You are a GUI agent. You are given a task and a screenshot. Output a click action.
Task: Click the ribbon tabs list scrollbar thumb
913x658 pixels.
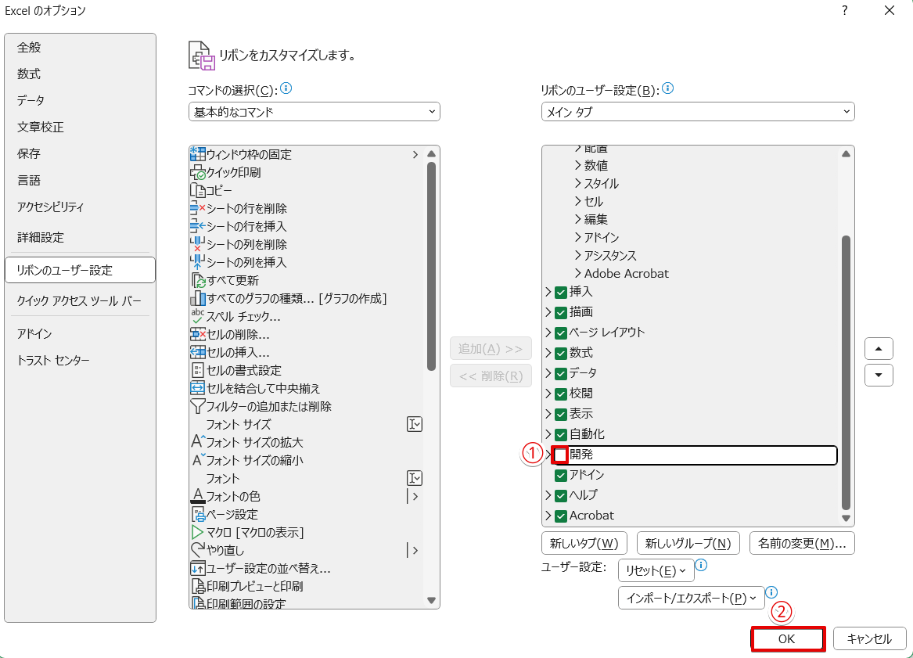coord(846,373)
